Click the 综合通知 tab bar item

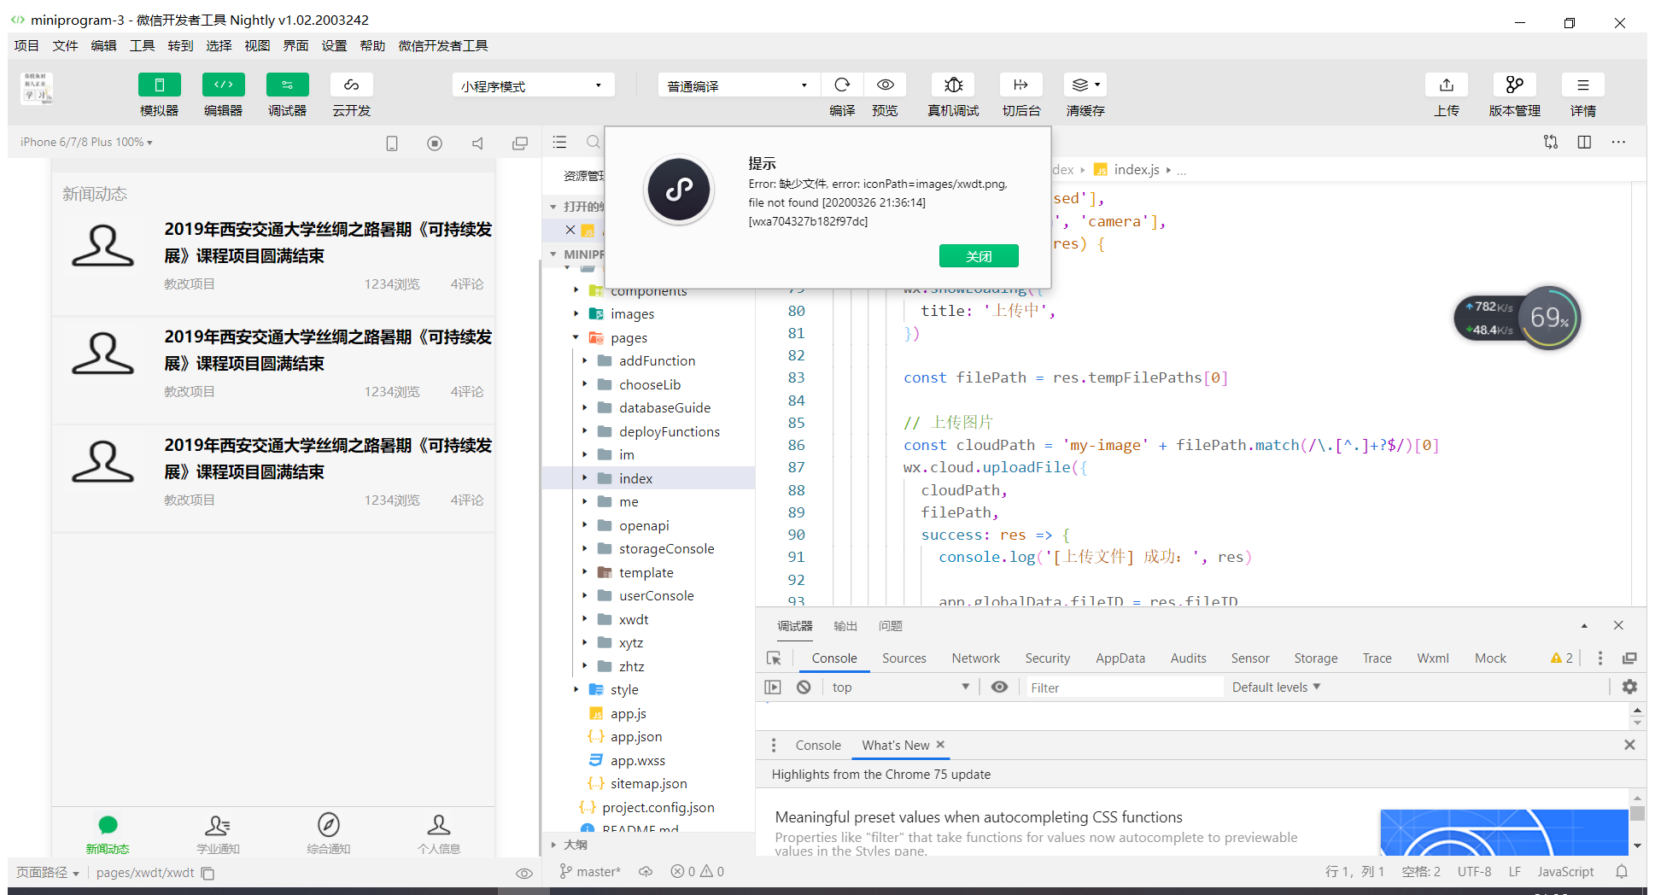coord(329,834)
